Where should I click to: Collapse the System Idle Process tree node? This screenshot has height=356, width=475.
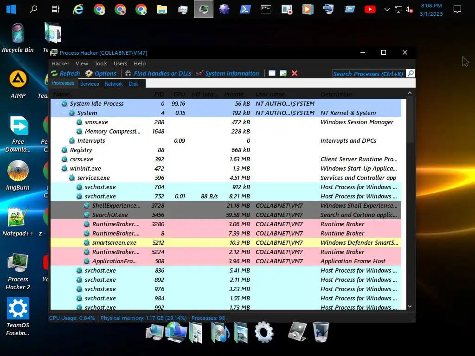click(57, 103)
